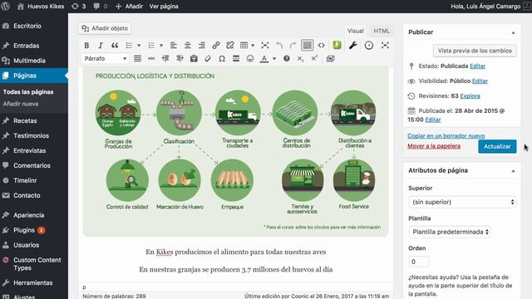
Task: Click the Orden number field
Action: tap(419, 262)
